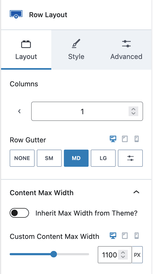The width and height of the screenshot is (153, 274).
Task: Choose the SM Row Gutter option
Action: 49,158
